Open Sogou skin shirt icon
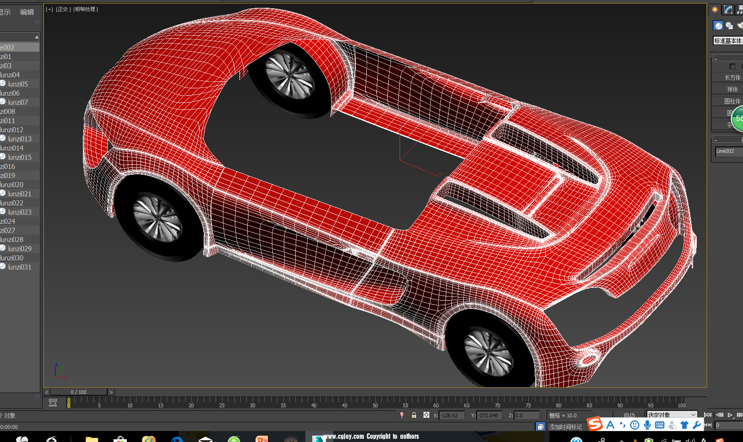743x442 pixels. point(684,425)
